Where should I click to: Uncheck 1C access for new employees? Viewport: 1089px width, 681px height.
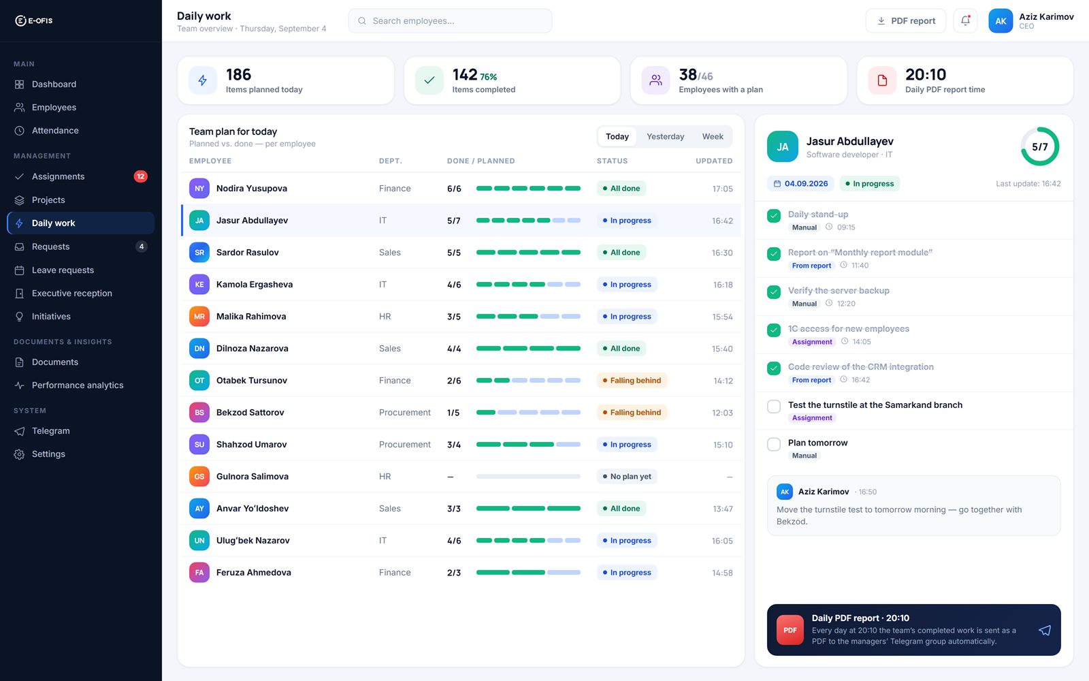click(774, 330)
